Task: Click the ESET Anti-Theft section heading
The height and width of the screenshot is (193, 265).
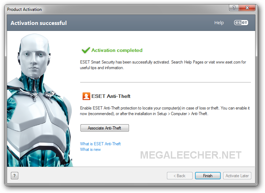Action: [x=111, y=96]
